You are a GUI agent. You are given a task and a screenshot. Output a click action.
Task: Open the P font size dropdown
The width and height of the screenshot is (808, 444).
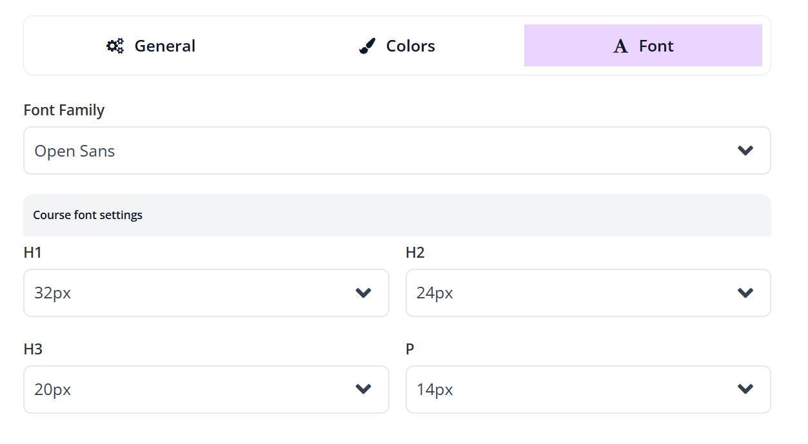click(587, 389)
